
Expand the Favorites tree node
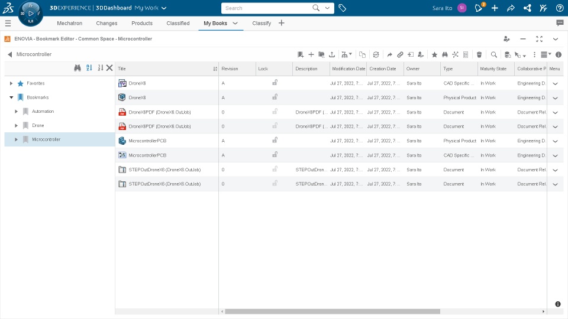(x=11, y=83)
